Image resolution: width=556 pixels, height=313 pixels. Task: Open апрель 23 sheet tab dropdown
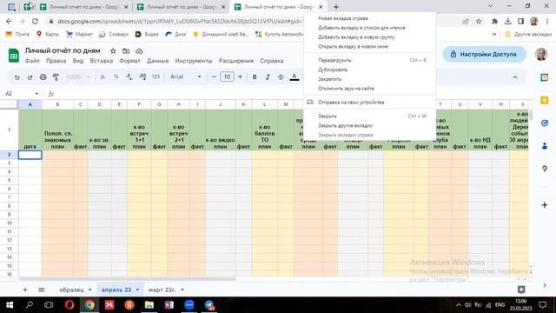point(137,290)
